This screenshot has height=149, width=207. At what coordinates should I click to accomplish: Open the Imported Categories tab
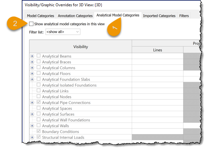[x=159, y=16]
